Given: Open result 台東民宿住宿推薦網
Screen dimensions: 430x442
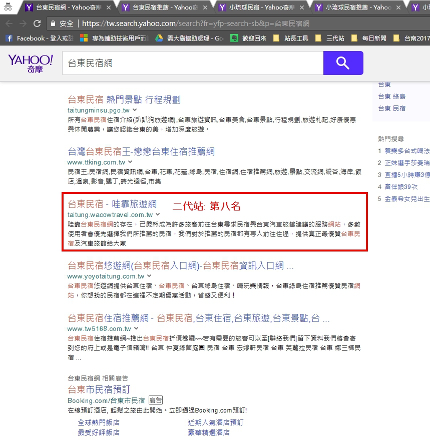Looking at the screenshot, I should [x=198, y=318].
